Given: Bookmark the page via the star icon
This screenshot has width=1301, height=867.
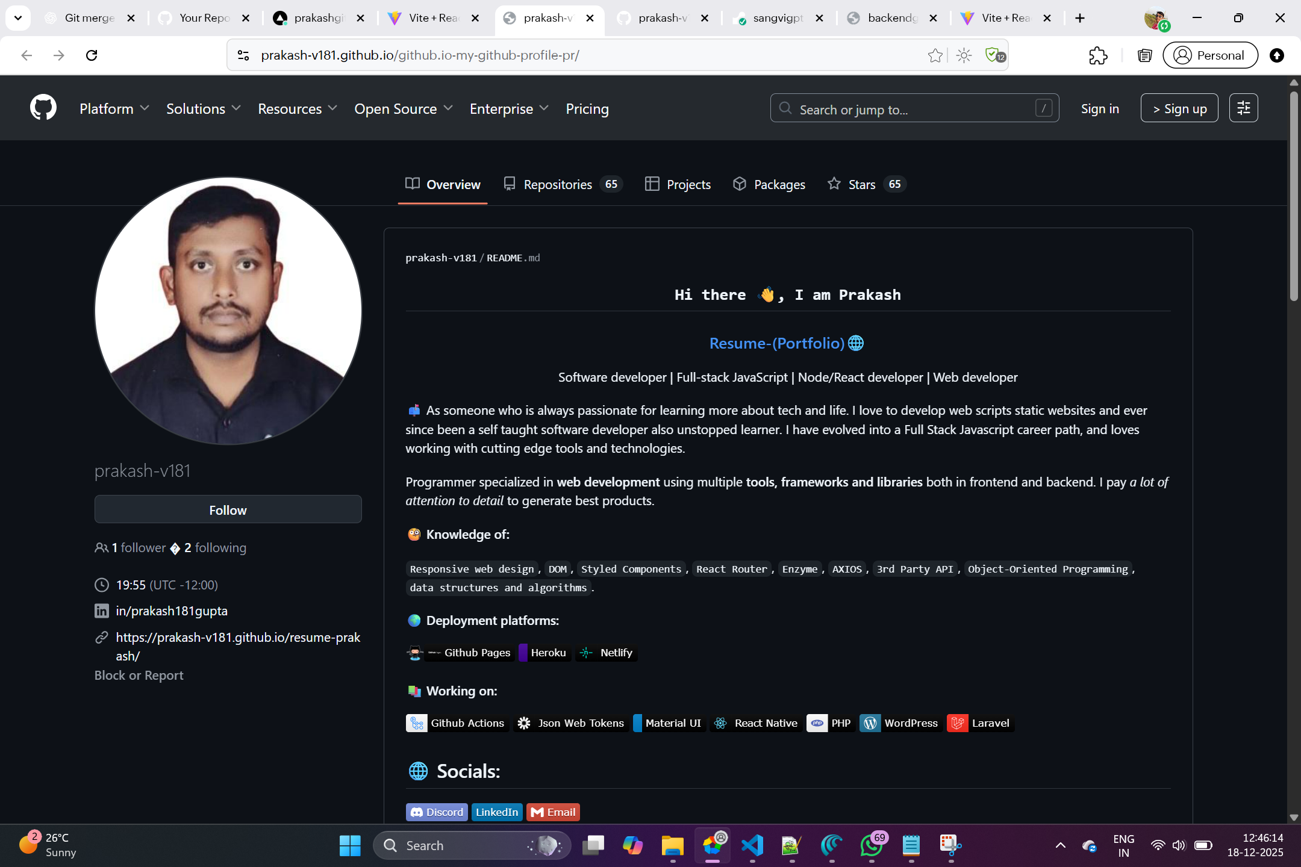Looking at the screenshot, I should (935, 55).
